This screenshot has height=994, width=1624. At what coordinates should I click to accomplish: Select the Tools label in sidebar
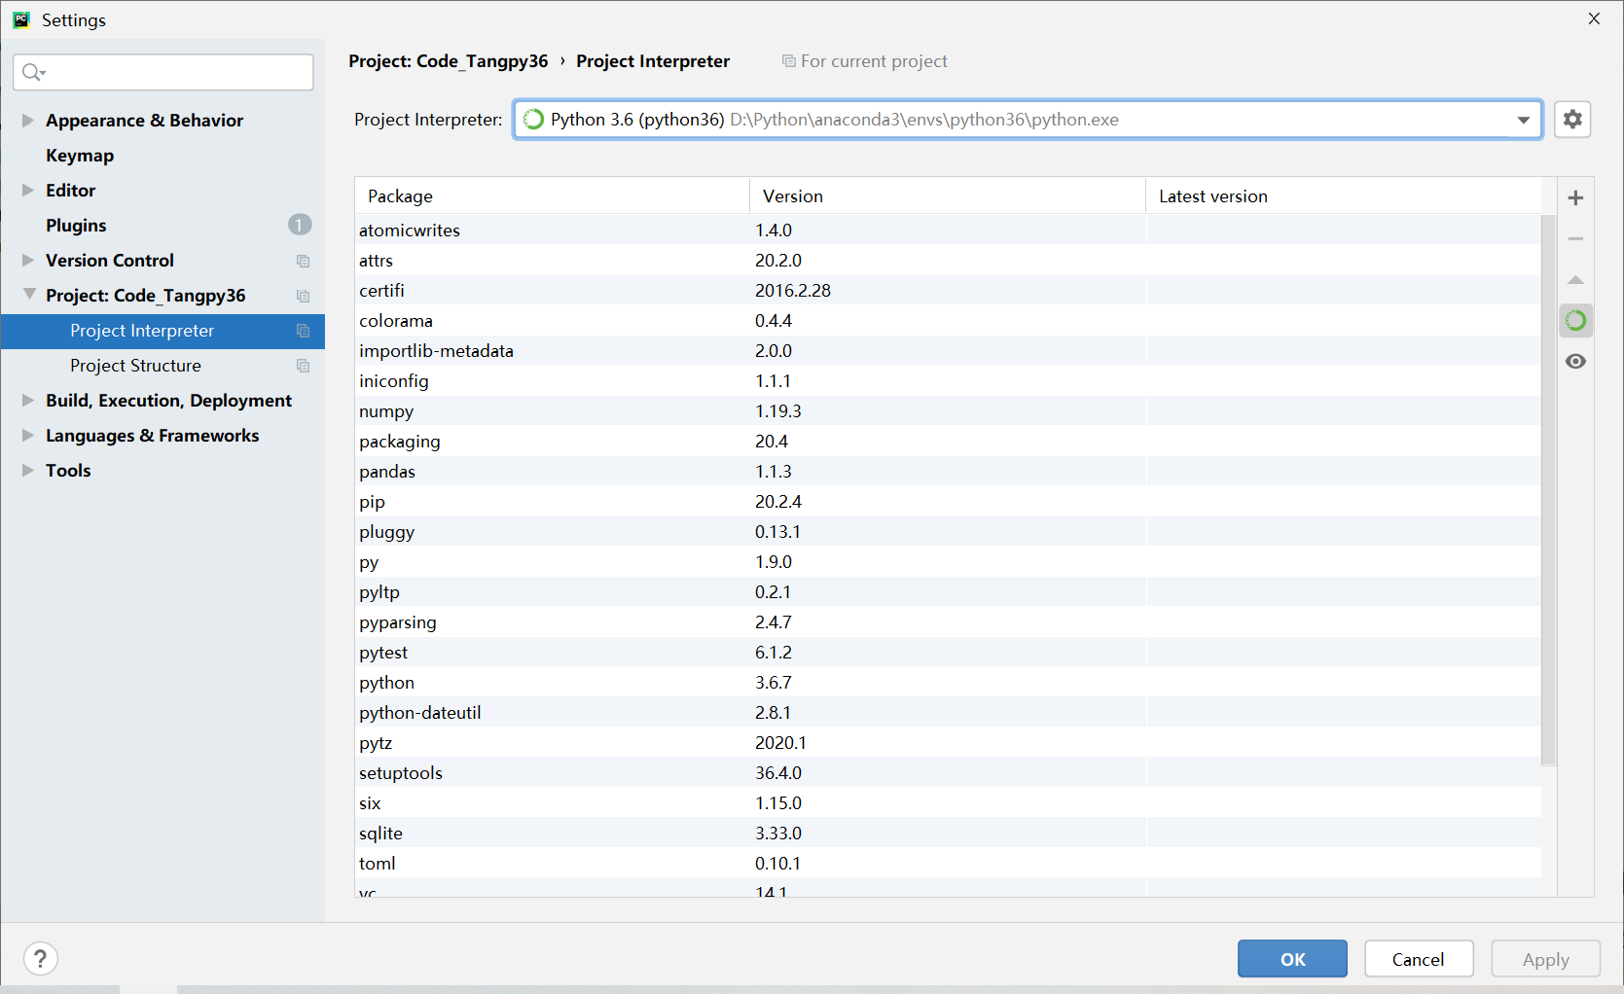pyautogui.click(x=68, y=471)
